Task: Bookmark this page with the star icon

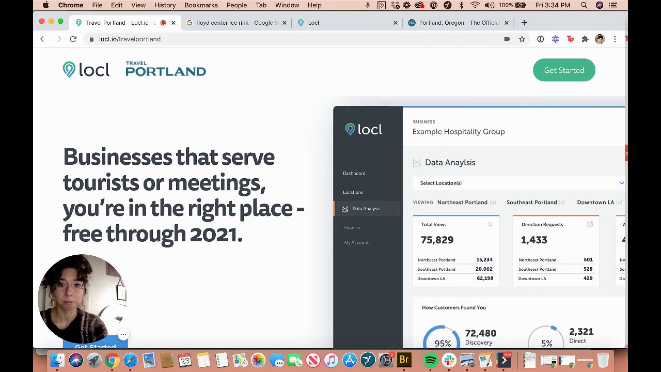Action: 522,39
